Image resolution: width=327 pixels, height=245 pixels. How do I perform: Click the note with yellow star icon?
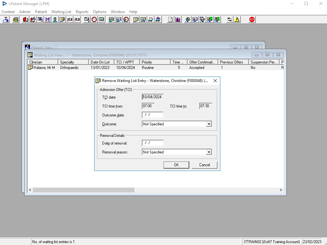(62, 19)
